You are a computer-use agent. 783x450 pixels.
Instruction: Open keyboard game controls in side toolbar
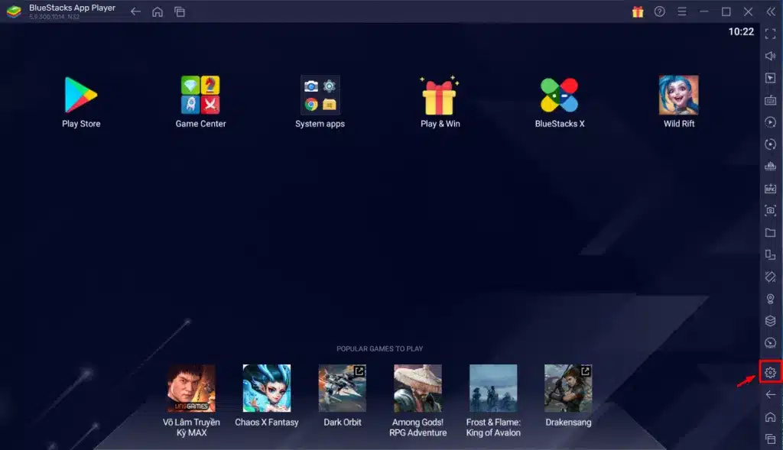[x=771, y=100]
